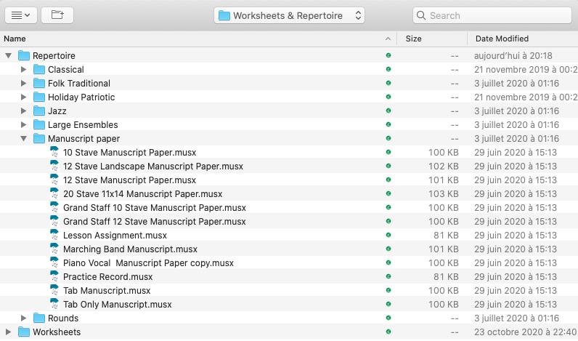Select the Lesson Assignment.musx file icon
The height and width of the screenshot is (341, 578).
click(54, 236)
